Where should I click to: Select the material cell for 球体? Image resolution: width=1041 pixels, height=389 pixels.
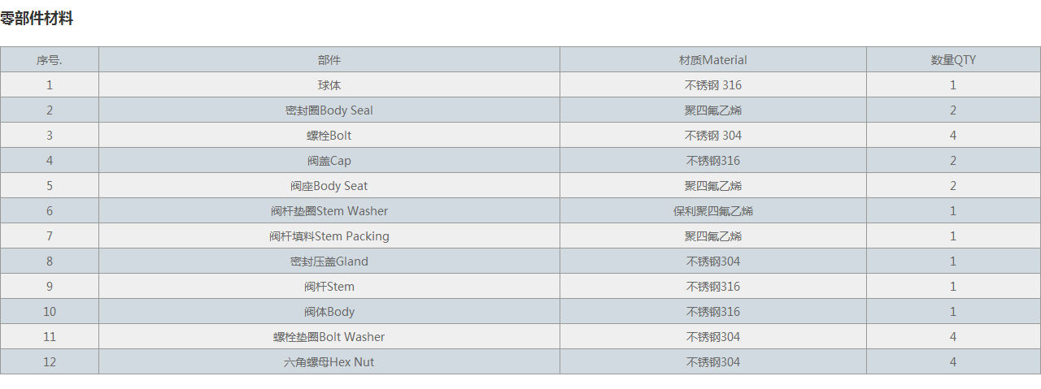point(712,85)
